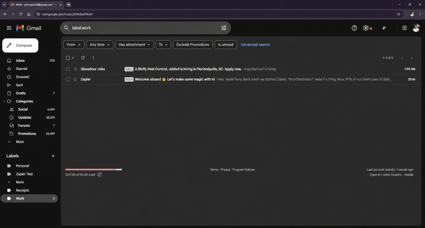
Task: Click the Gmail logo
Action: pos(29,28)
